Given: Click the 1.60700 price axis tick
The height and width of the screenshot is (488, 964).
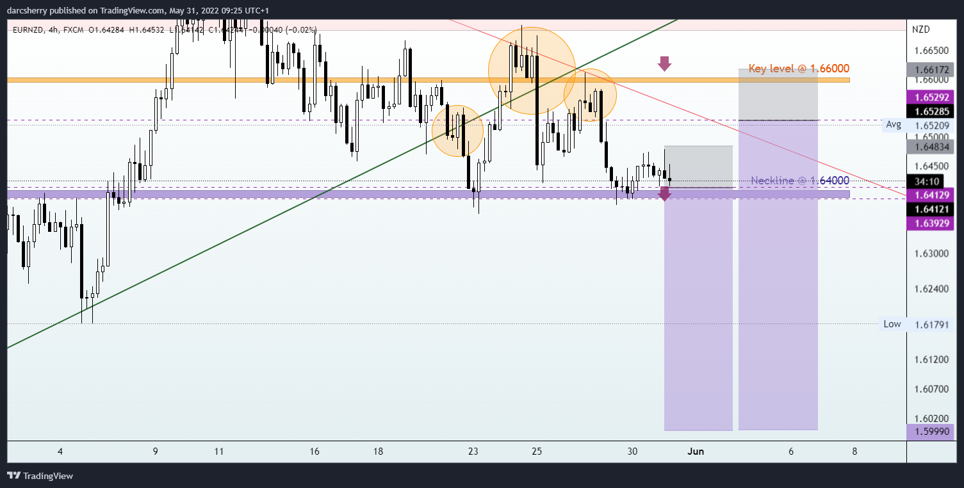Looking at the screenshot, I should pos(931,389).
